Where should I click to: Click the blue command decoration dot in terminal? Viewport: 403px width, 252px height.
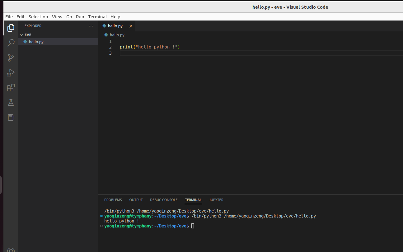(x=101, y=216)
